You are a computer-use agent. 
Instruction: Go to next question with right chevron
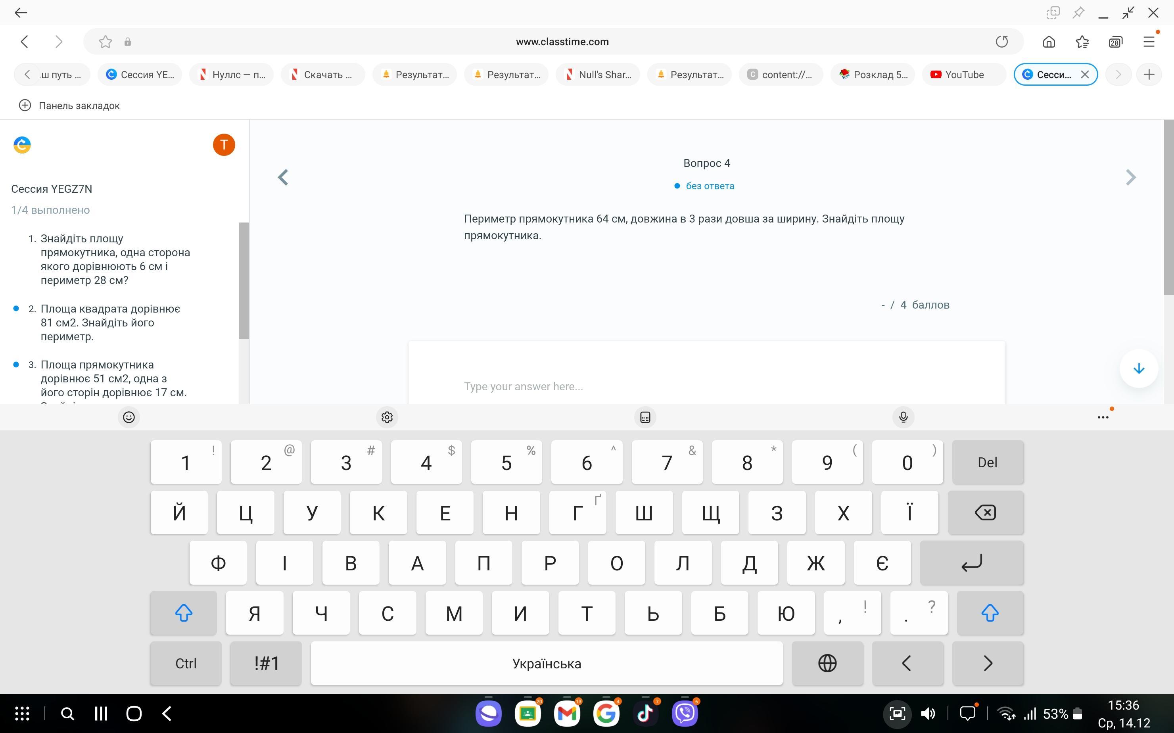(1130, 177)
